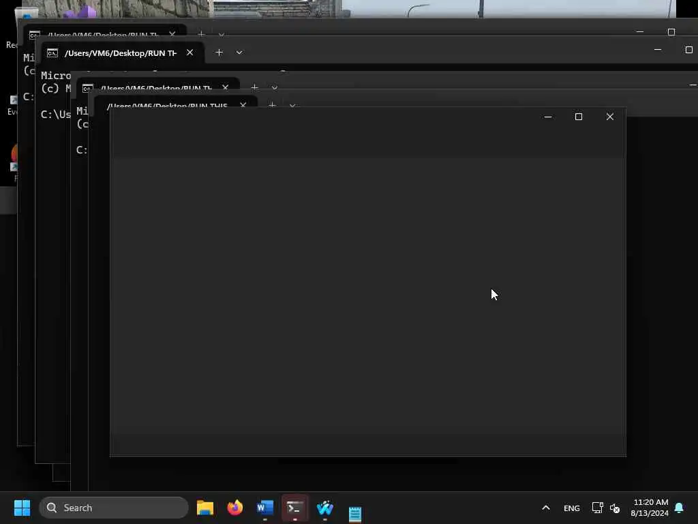
Task: Open the tab dropdown in the second terminal window
Action: coord(239,53)
